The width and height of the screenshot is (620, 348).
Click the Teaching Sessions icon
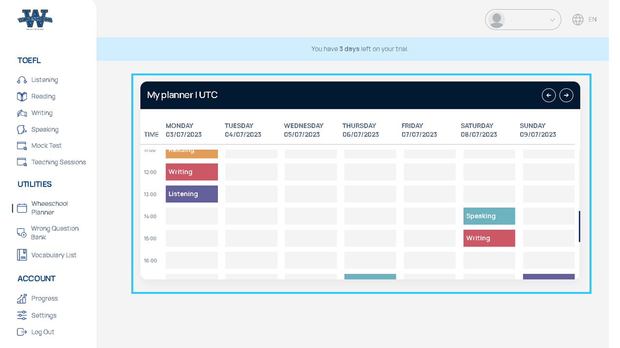(22, 162)
